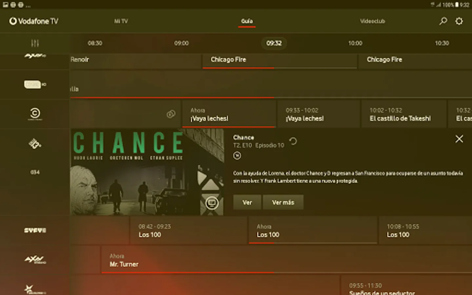Jump to the 09:00 time marker
472x295 pixels.
tap(181, 43)
